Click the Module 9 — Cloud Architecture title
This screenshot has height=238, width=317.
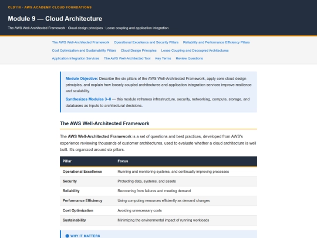(55, 19)
